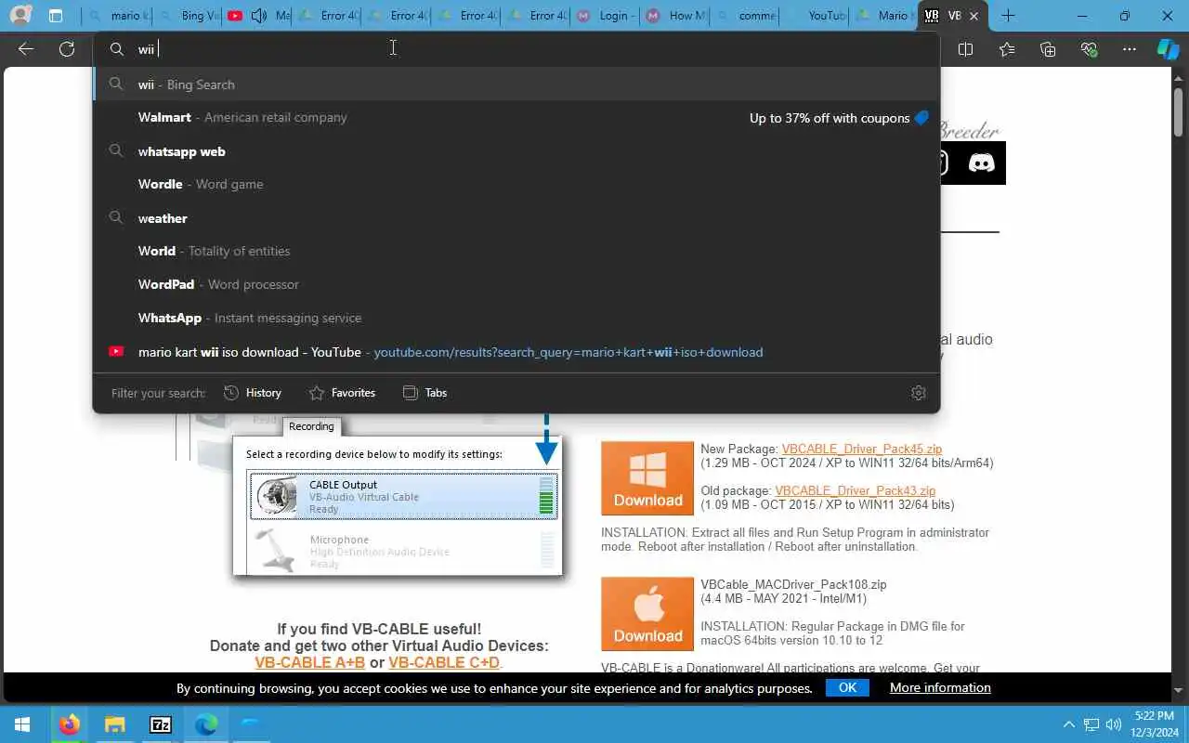Select the 'weather' suggestion

coord(516,218)
